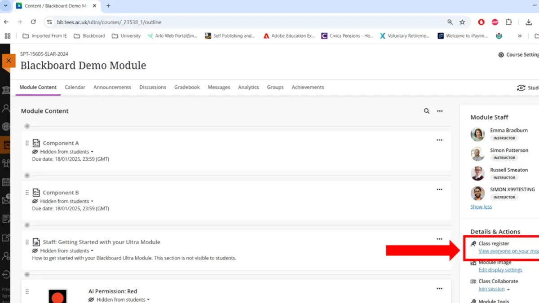Click the Staff: Getting Started document icon
Image resolution: width=539 pixels, height=303 pixels.
click(x=36, y=242)
